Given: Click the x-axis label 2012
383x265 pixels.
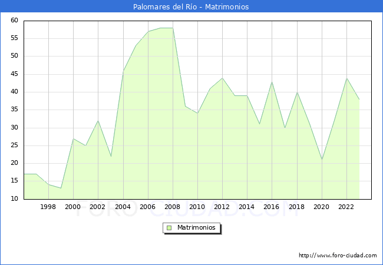Looking at the screenshot, I should [x=222, y=207].
